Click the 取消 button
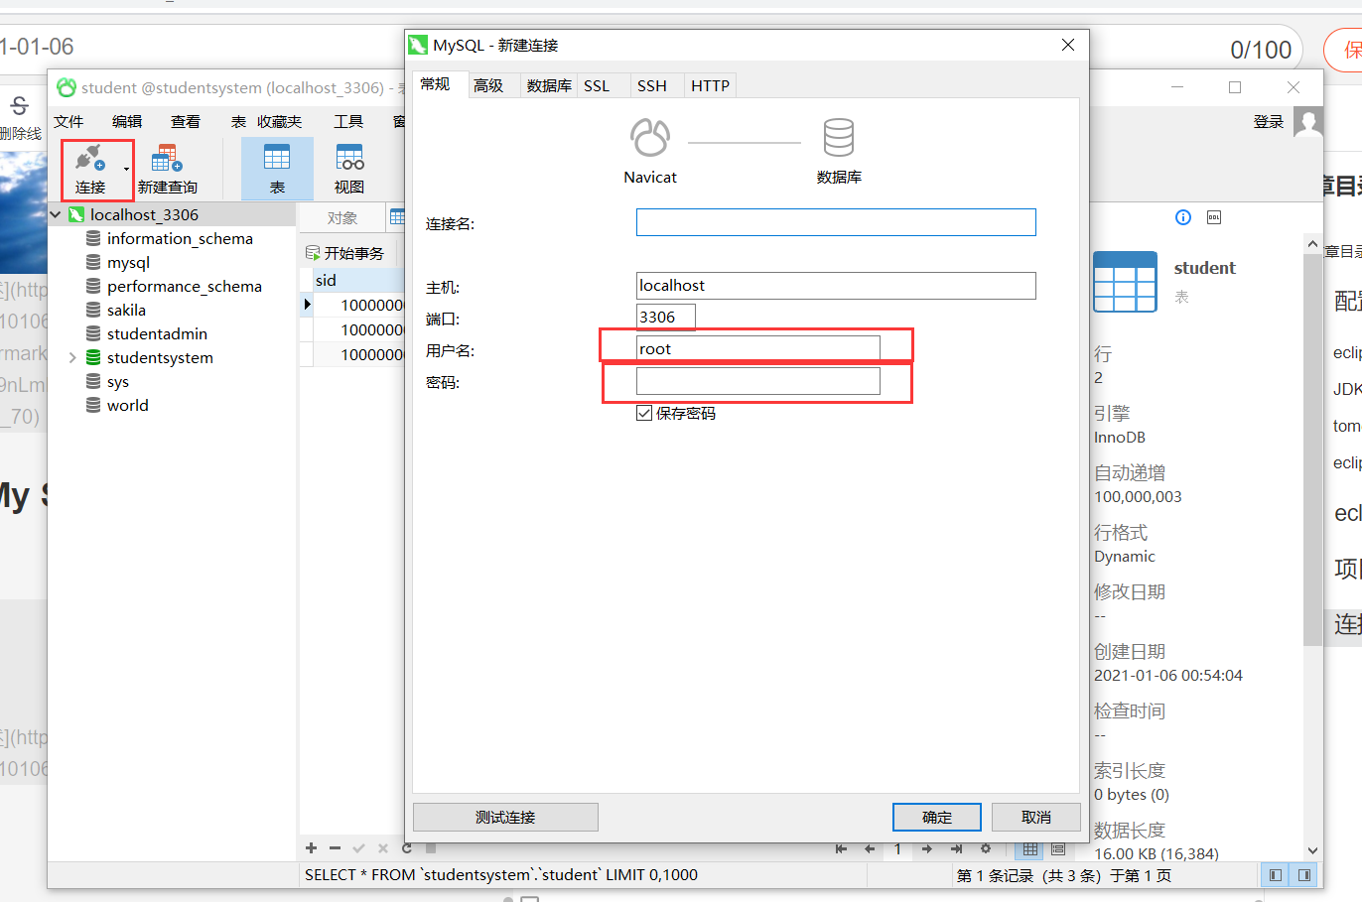The height and width of the screenshot is (902, 1362). click(1036, 817)
